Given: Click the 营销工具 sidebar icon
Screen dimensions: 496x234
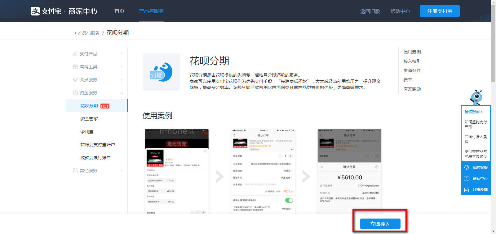Looking at the screenshot, I should point(75,67).
